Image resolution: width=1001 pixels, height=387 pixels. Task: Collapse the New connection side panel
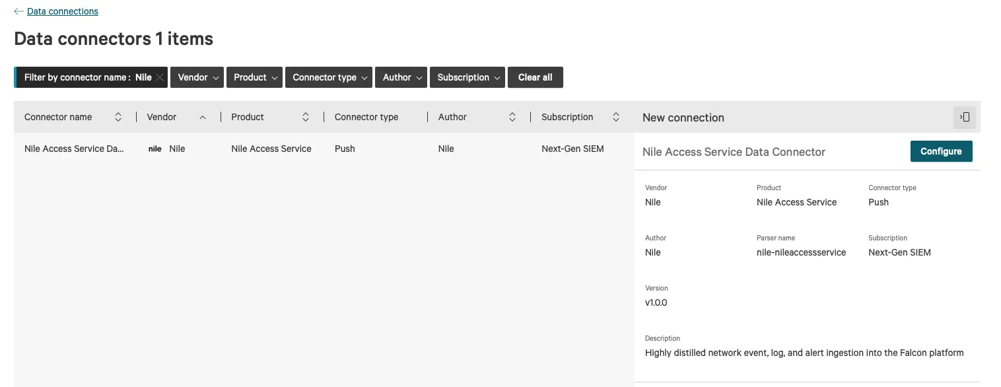[965, 117]
